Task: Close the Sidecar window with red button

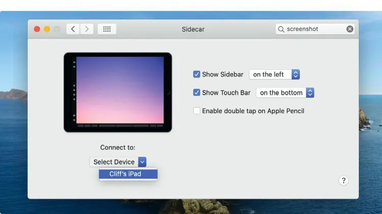Action: click(37, 29)
